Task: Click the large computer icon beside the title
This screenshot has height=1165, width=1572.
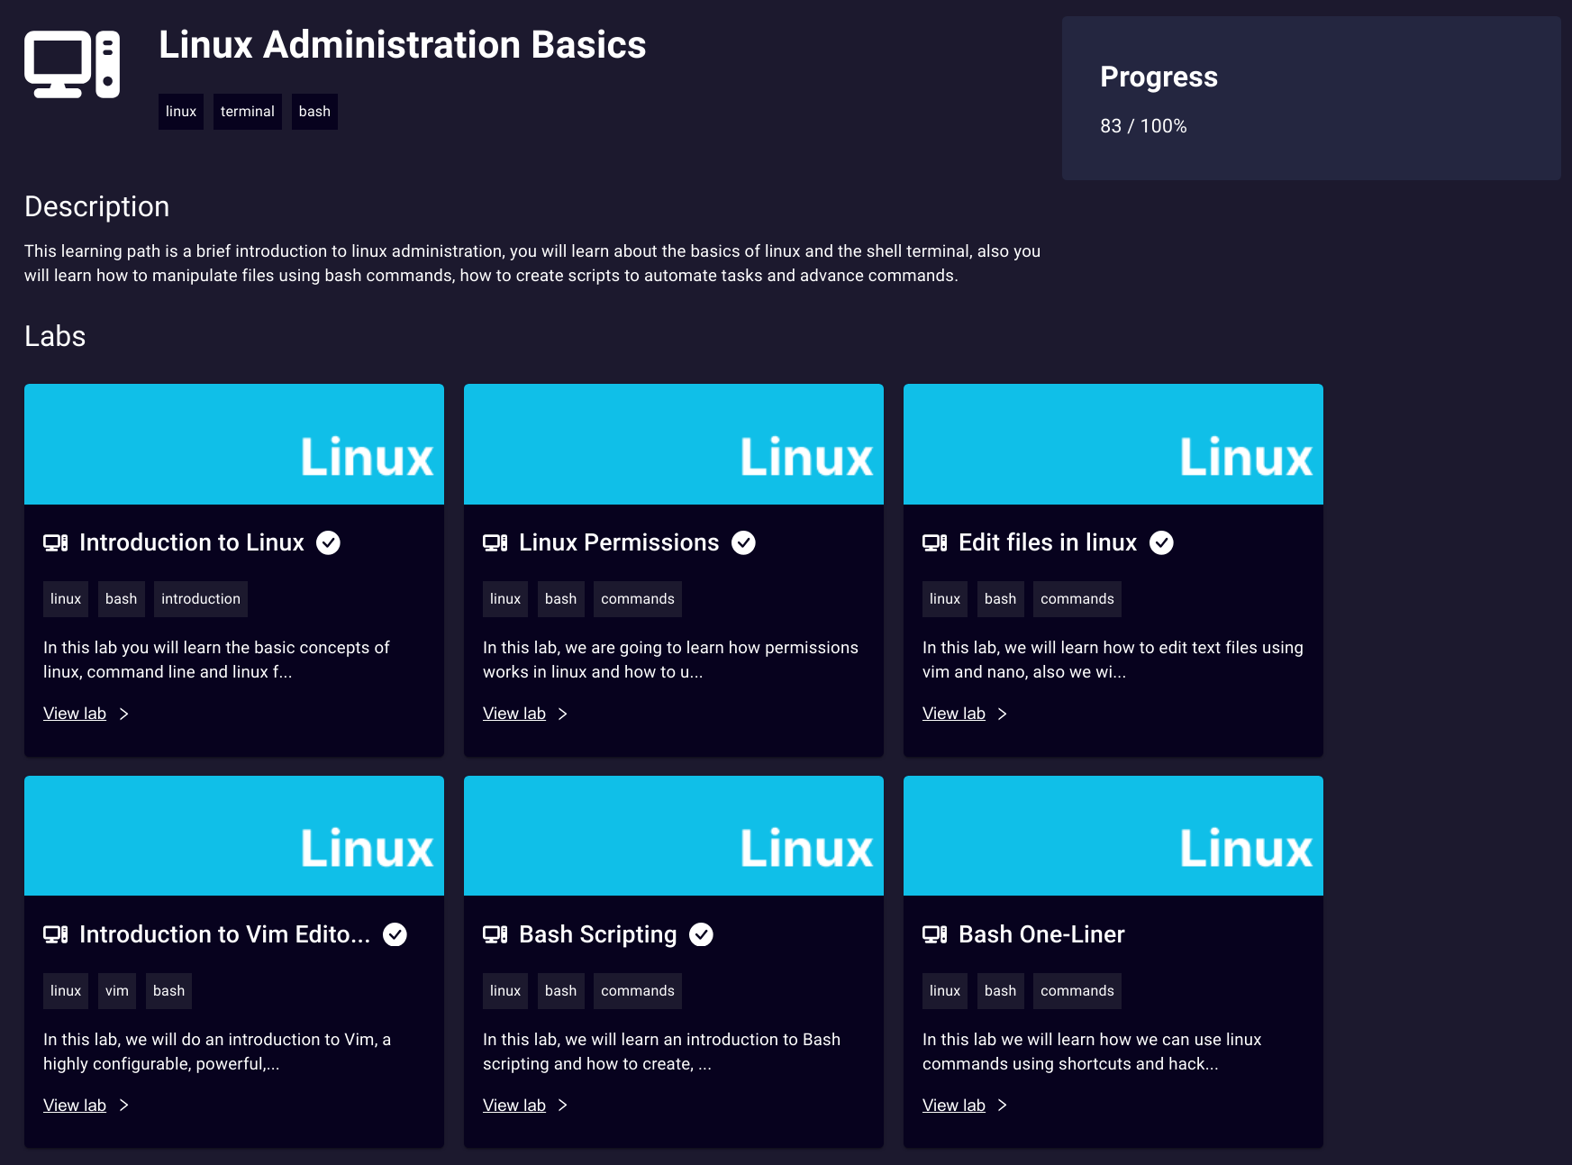Action: pyautogui.click(x=72, y=64)
